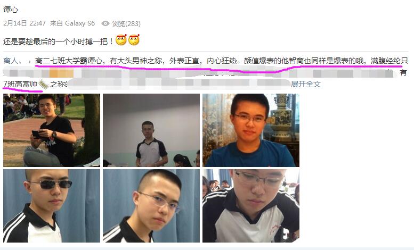Open the clear-glasses photo before blue curtain
Image resolution: width=414 pixels, height=250 pixels.
151,206
